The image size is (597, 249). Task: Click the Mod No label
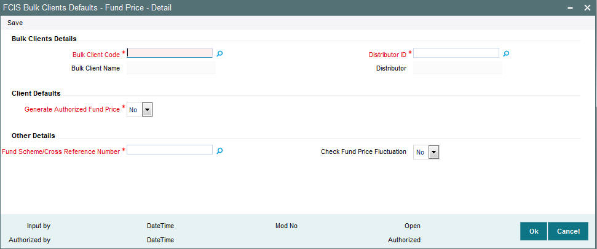287,226
